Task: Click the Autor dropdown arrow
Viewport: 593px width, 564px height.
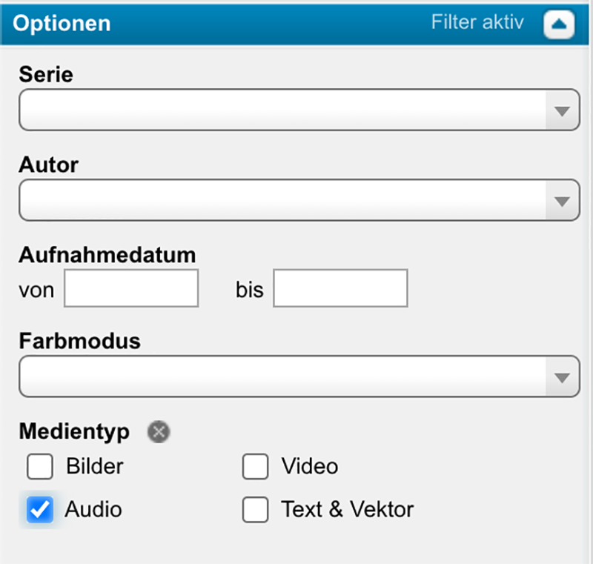Action: tap(562, 201)
